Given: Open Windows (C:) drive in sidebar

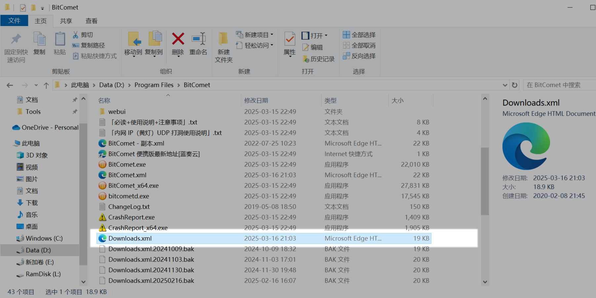Looking at the screenshot, I should [44, 238].
